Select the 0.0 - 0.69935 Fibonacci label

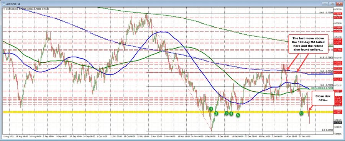327,130
